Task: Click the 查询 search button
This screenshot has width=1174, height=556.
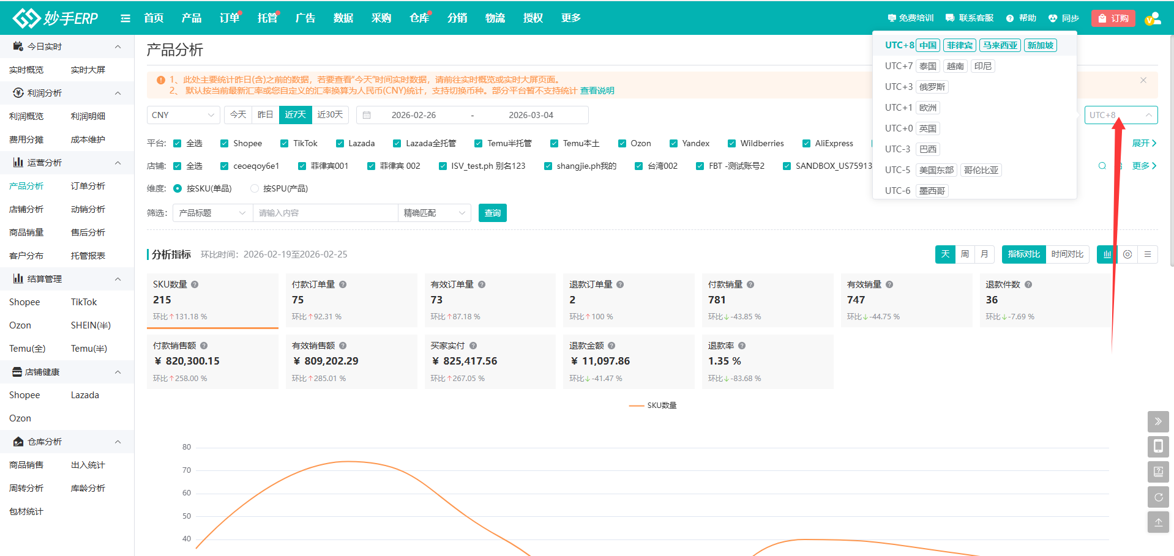Action: (492, 213)
